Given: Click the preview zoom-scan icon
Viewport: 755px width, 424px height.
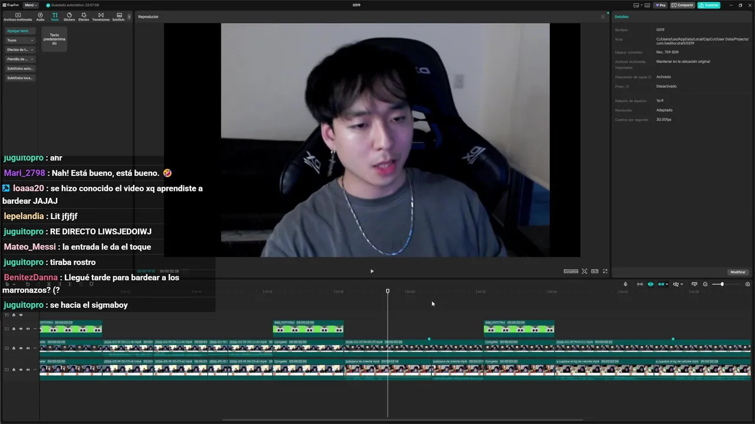Looking at the screenshot, I should coord(585,271).
